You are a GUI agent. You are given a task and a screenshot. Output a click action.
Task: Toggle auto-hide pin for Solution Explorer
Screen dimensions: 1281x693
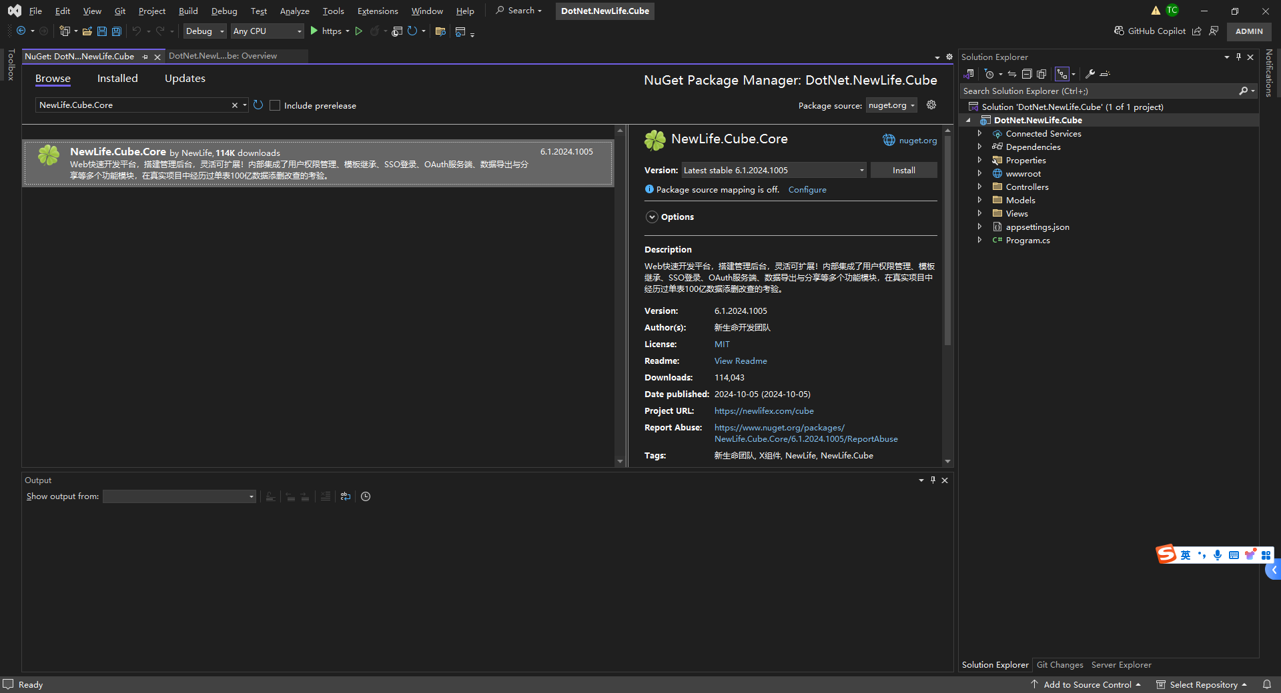[x=1238, y=57]
